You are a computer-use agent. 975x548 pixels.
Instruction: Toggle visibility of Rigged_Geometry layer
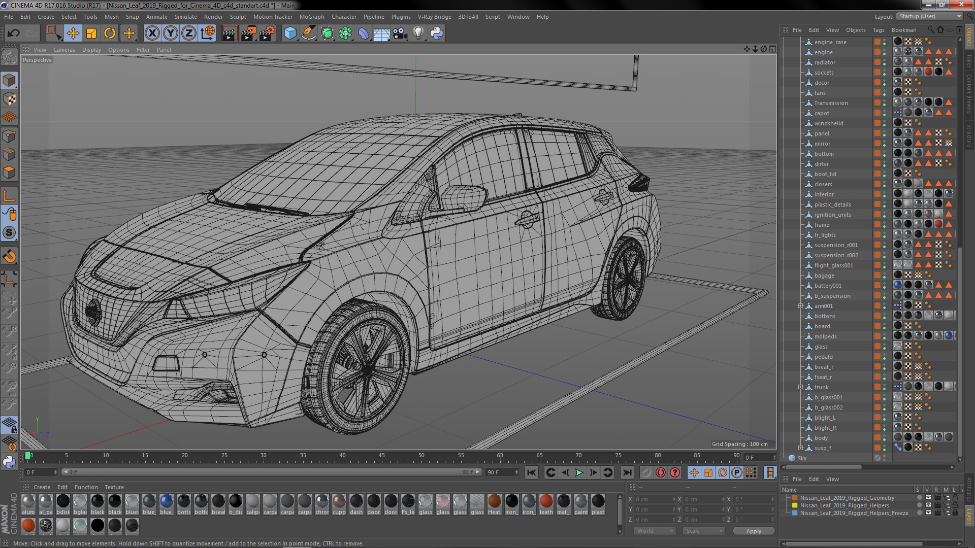tap(928, 498)
